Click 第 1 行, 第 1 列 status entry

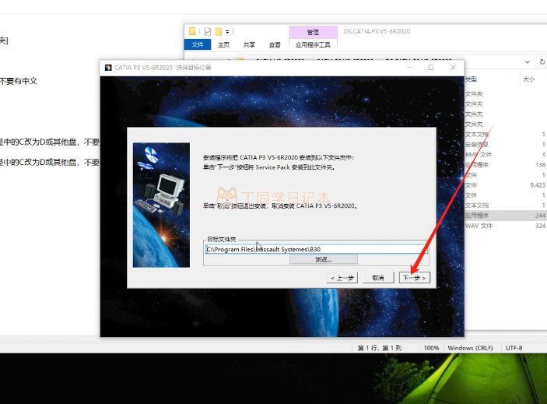coord(380,348)
